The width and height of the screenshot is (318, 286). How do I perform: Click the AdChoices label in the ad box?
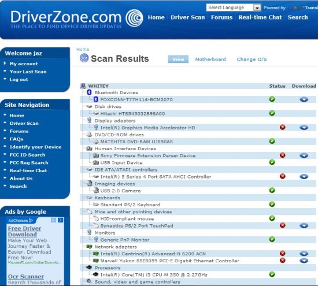click(20, 220)
